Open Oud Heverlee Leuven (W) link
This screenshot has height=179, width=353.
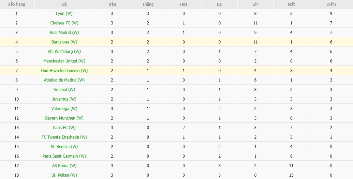(x=64, y=71)
